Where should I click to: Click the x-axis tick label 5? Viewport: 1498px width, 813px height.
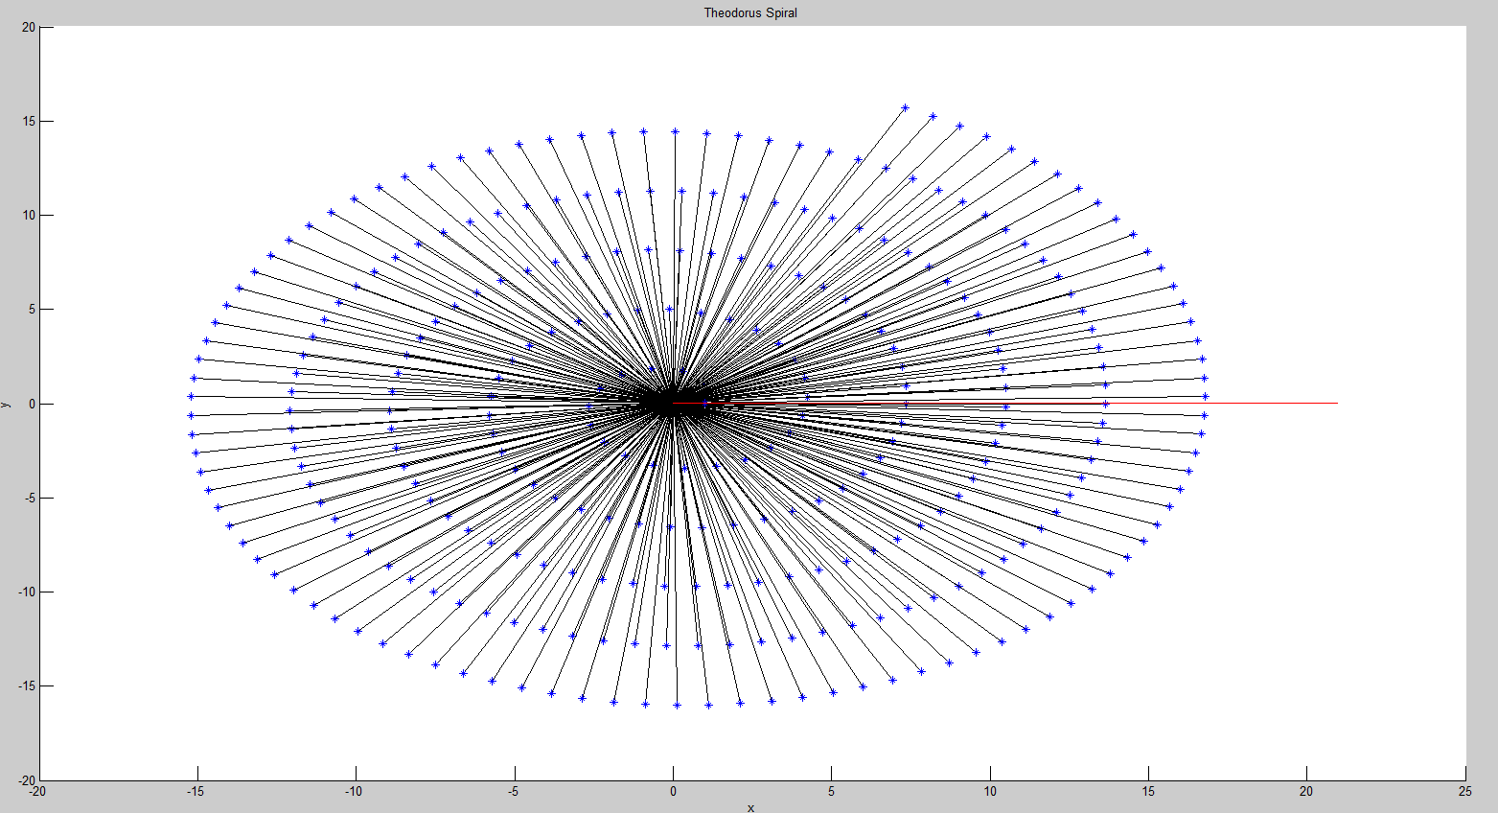point(832,792)
